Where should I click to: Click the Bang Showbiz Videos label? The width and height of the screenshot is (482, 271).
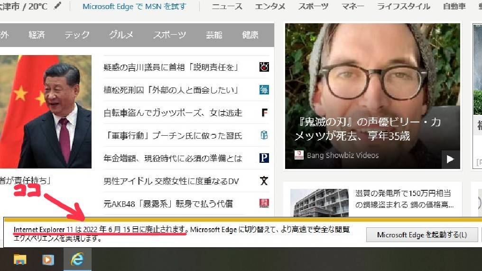343,155
